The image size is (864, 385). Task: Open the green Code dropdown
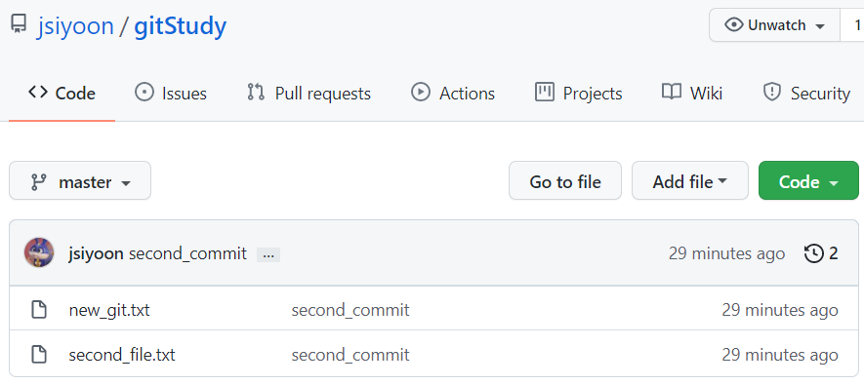coord(808,180)
